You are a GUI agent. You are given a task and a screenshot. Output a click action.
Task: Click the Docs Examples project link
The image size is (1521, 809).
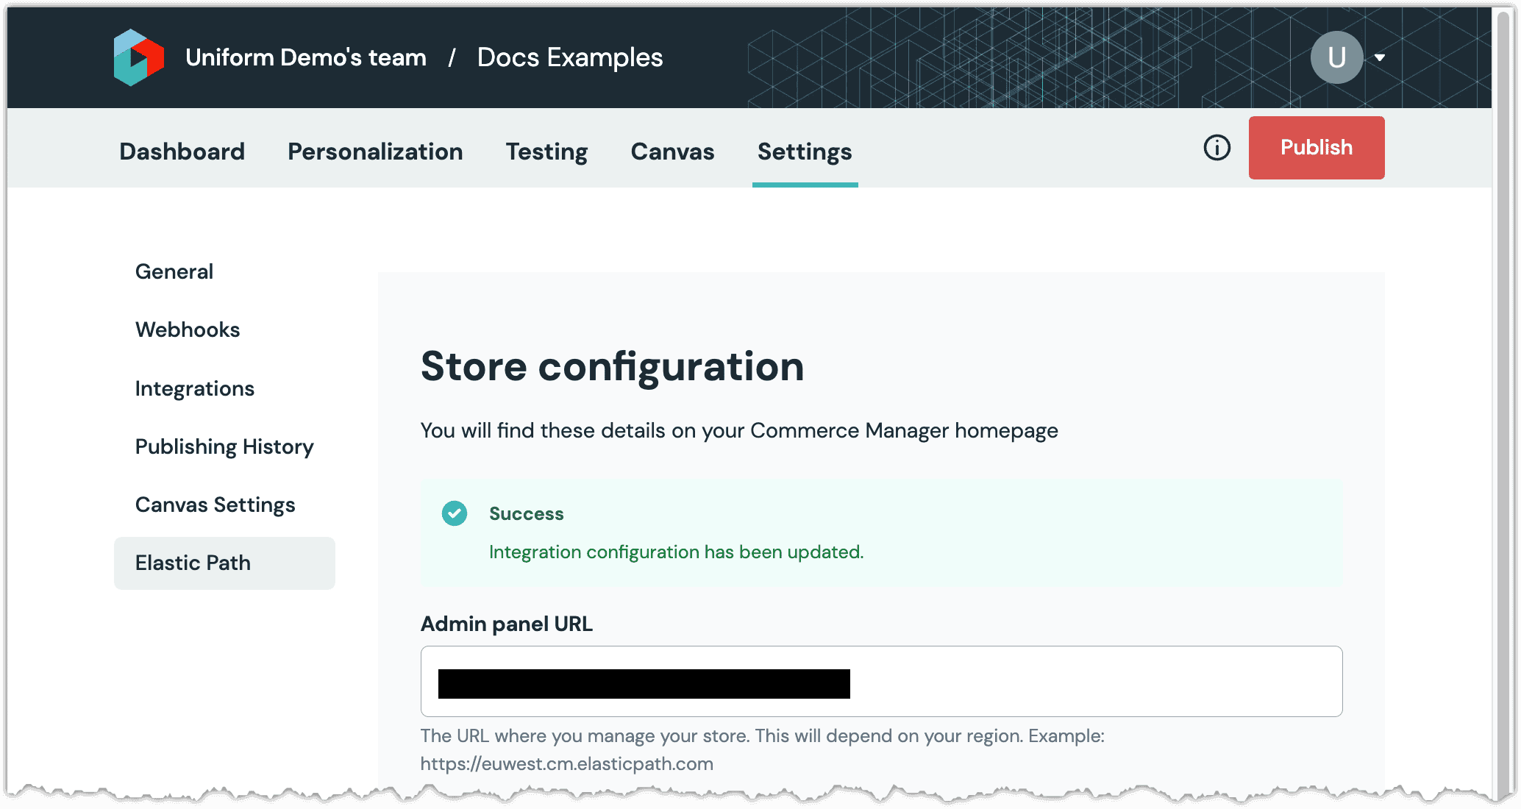pyautogui.click(x=570, y=57)
